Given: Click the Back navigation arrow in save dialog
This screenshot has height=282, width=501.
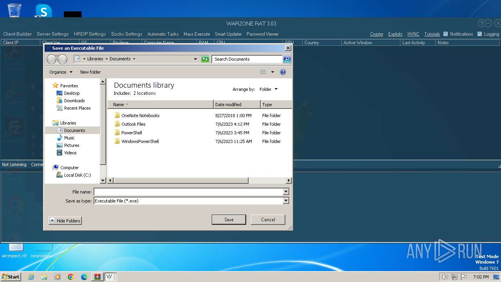Looking at the screenshot, I should click(51, 59).
